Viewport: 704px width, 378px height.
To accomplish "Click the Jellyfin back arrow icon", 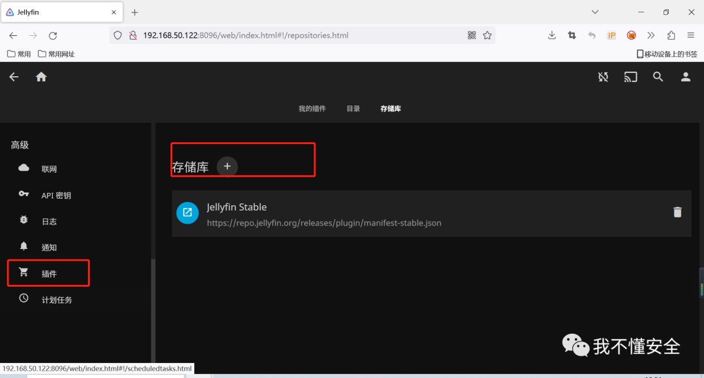I will click(14, 77).
